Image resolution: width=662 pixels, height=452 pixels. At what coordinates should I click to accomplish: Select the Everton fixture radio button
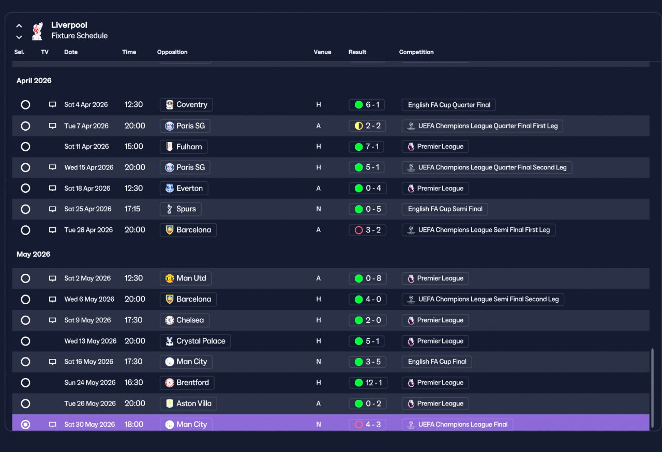tap(25, 189)
